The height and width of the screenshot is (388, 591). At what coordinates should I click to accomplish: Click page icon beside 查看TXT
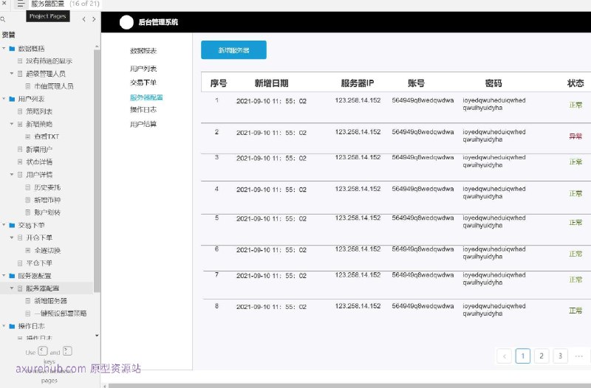click(28, 136)
